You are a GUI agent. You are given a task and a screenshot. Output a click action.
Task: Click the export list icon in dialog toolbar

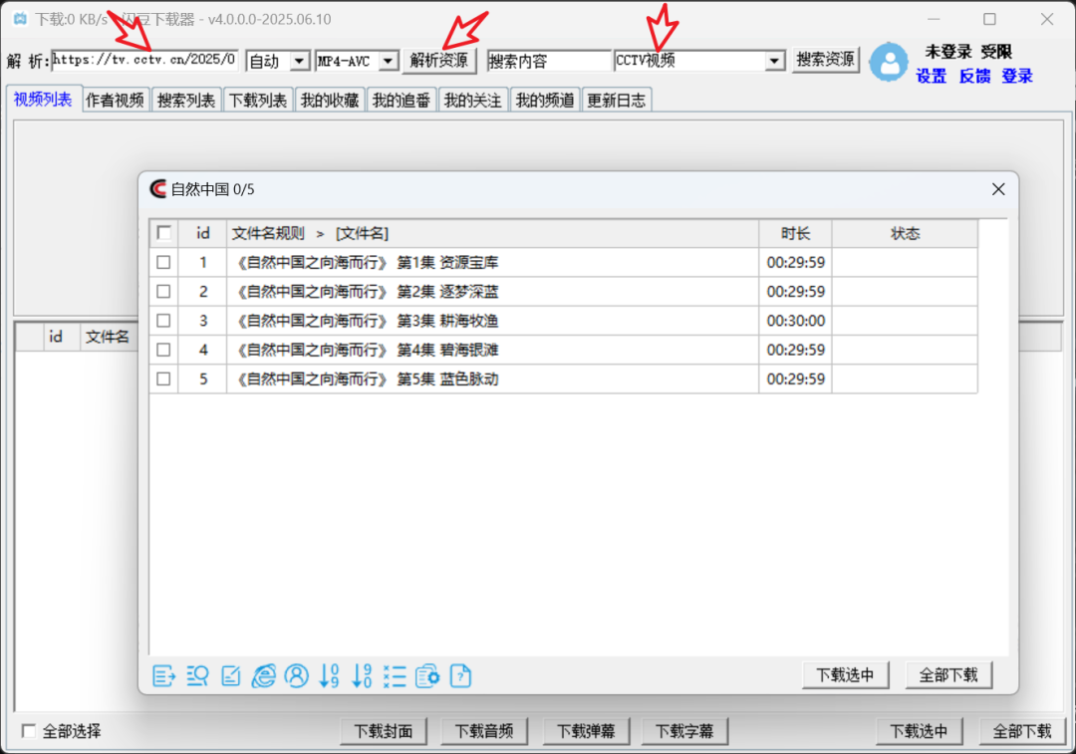(x=164, y=676)
